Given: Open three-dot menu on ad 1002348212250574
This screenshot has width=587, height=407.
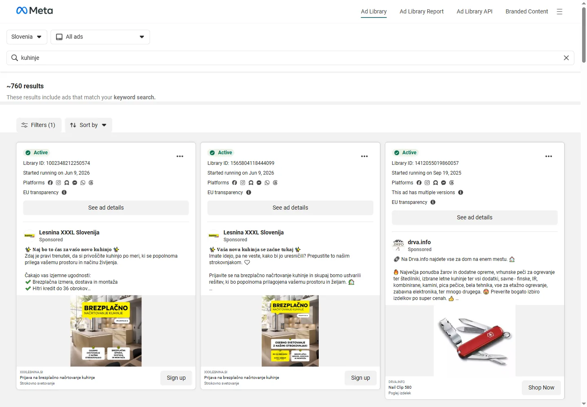Looking at the screenshot, I should [x=180, y=156].
